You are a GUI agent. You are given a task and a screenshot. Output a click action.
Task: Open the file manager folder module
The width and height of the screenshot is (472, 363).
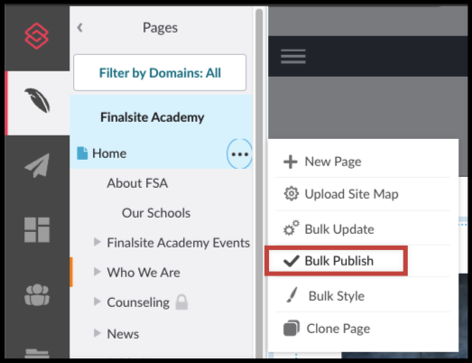[37, 353]
